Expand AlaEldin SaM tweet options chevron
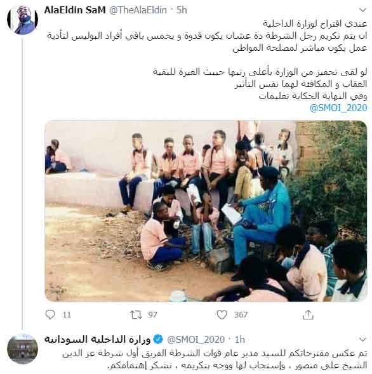Image resolution: width=372 pixels, height=374 pixels. (362, 10)
